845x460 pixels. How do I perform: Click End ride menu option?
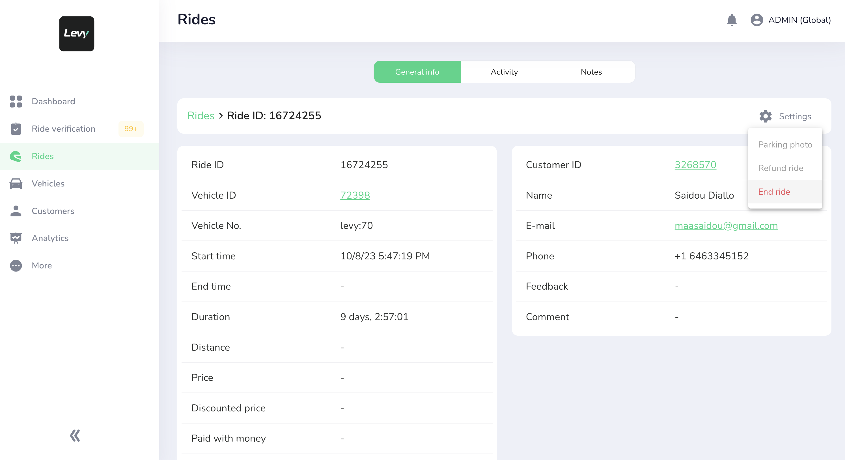[x=774, y=192]
